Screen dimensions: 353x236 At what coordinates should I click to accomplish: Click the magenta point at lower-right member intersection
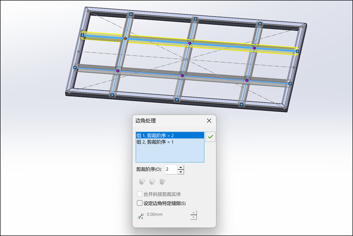[247, 81]
